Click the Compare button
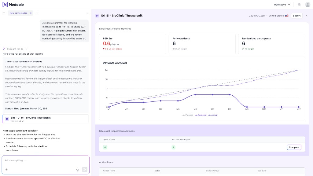The image size is (313, 176). (x=294, y=147)
